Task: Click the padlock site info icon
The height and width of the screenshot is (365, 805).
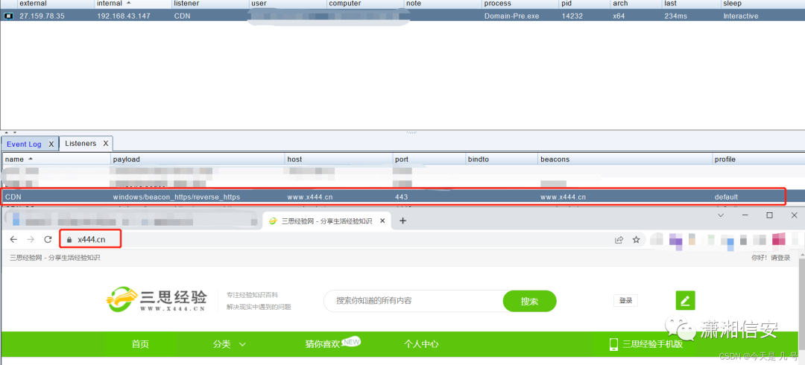Action: pyautogui.click(x=69, y=240)
